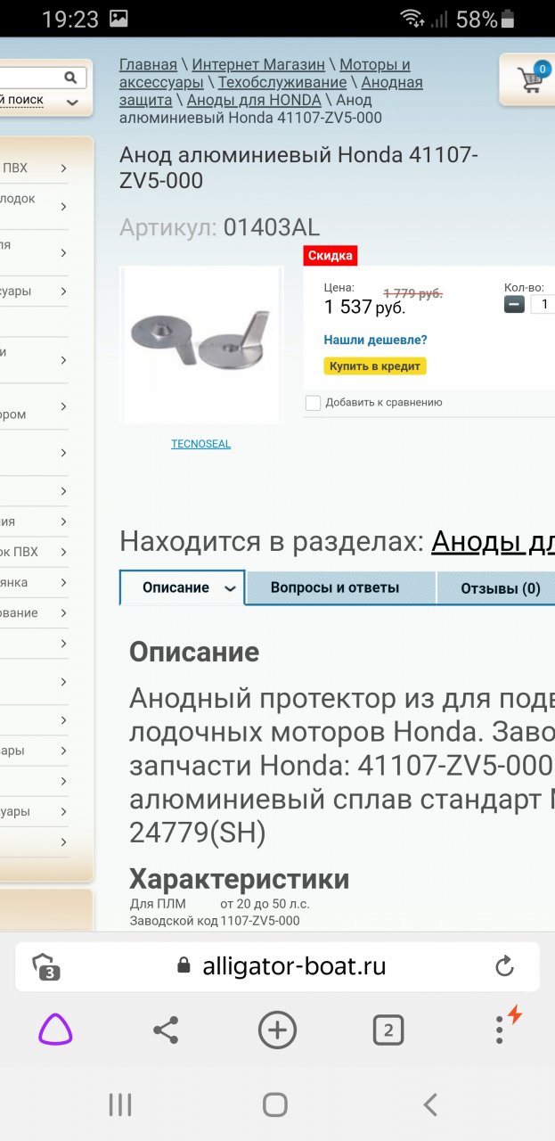This screenshot has width=555, height=1141.
Task: Open Alice assistant icon in browser bar
Action: click(55, 1030)
